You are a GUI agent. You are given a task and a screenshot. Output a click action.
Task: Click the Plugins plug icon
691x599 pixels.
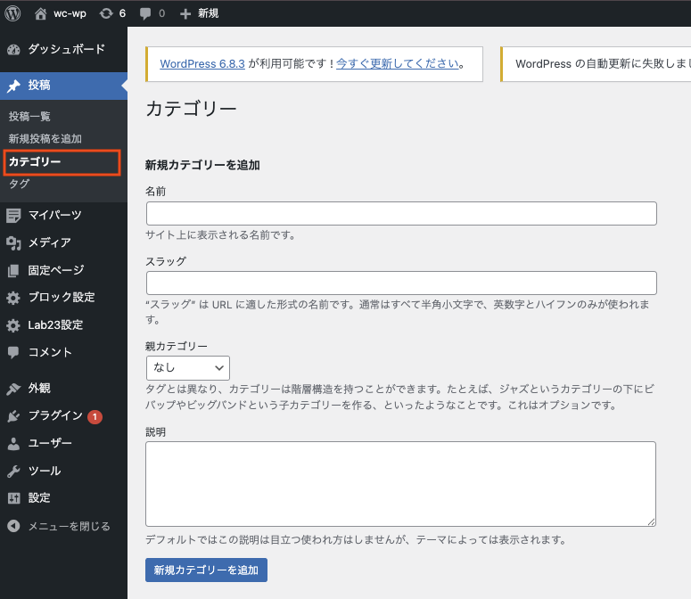pos(13,416)
